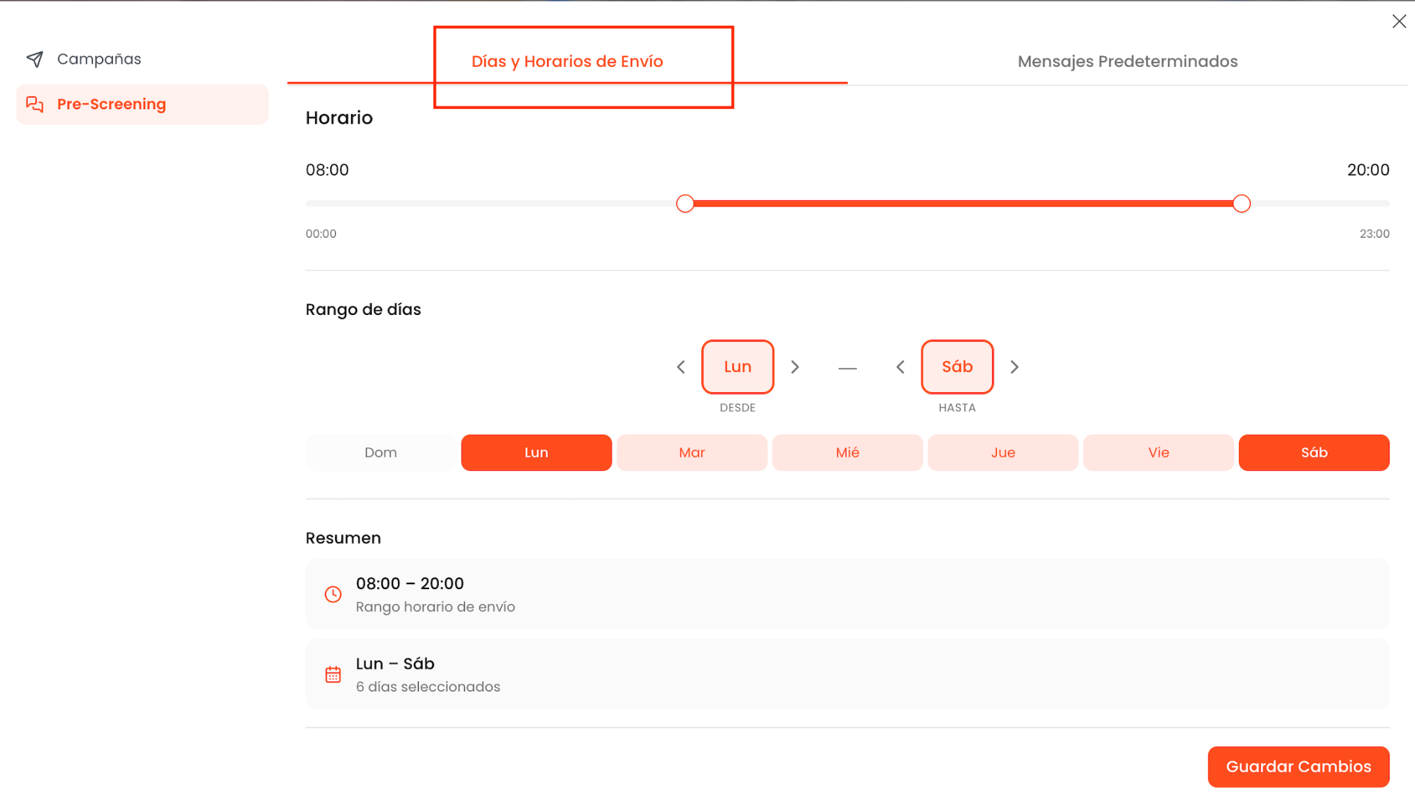Click the clock icon in Resumen
The image size is (1415, 810).
click(x=333, y=595)
